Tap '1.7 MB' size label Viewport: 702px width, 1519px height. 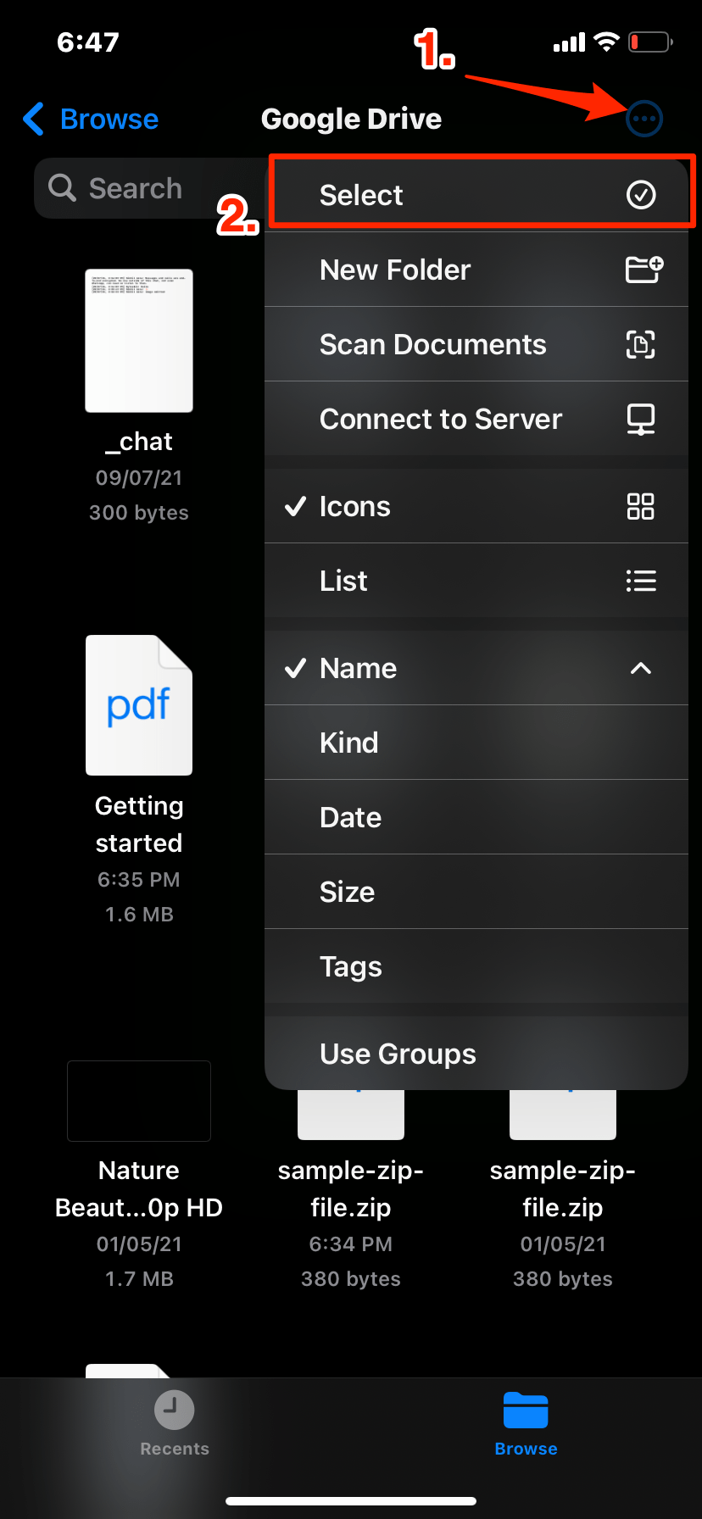[x=139, y=1279]
